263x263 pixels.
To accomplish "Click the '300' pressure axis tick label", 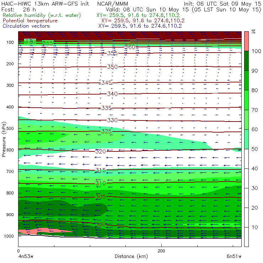I will 10,85.
